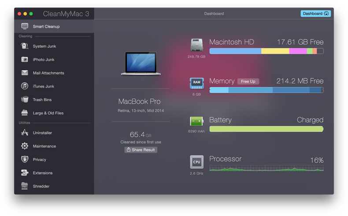
Task: Click the System Junk vacuum icon
Action: point(24,46)
